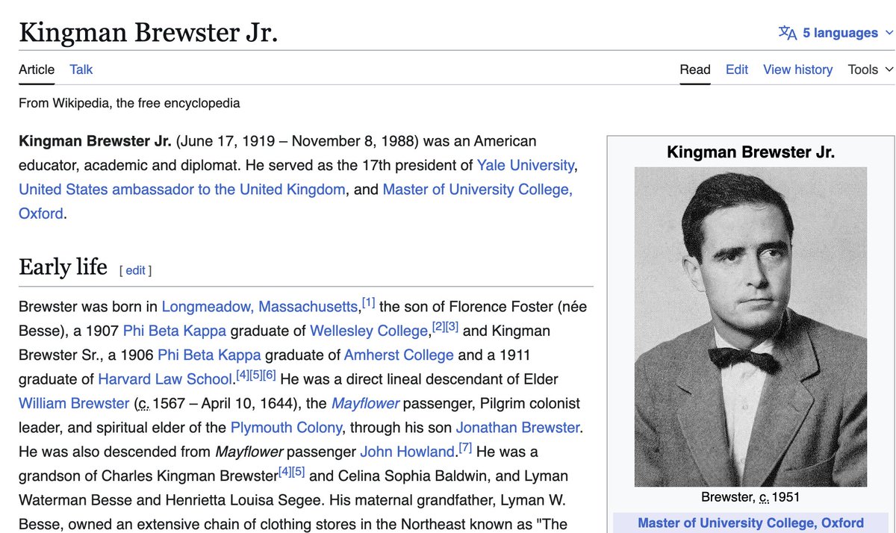Edit the Early life section

(135, 270)
